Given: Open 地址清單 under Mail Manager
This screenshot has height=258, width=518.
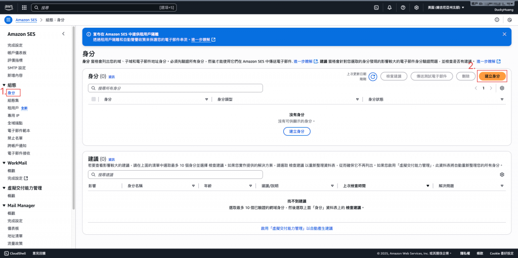Looking at the screenshot, I should [15, 236].
